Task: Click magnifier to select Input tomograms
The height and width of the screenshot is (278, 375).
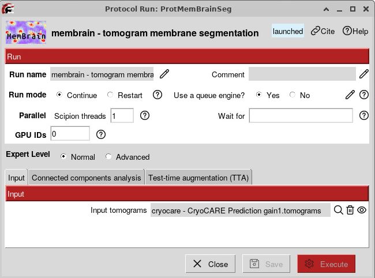Action: [x=339, y=210]
